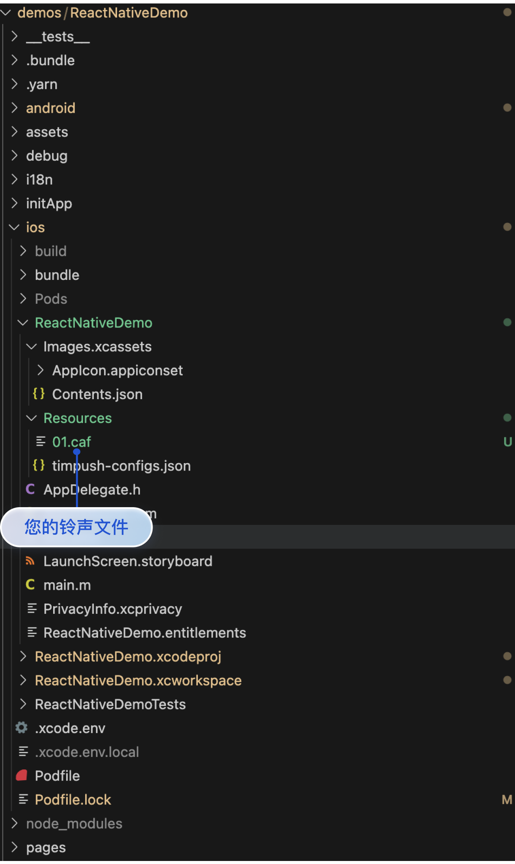Click the lines icon beside PrivacyInfo.xcprivacy

click(32, 609)
